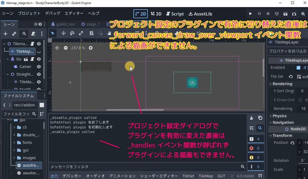Toggle visibility of the Tilema... root node

pos(39,44)
